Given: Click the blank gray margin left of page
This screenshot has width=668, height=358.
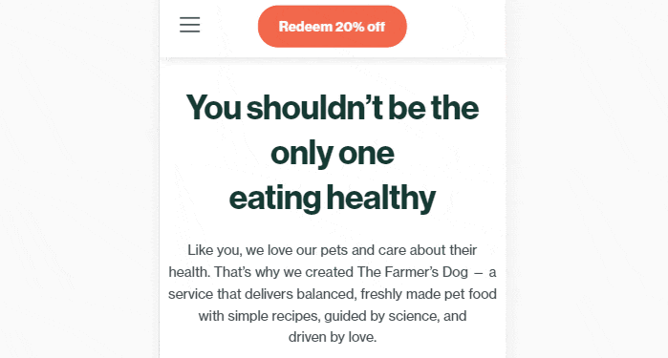Looking at the screenshot, I should (78, 179).
